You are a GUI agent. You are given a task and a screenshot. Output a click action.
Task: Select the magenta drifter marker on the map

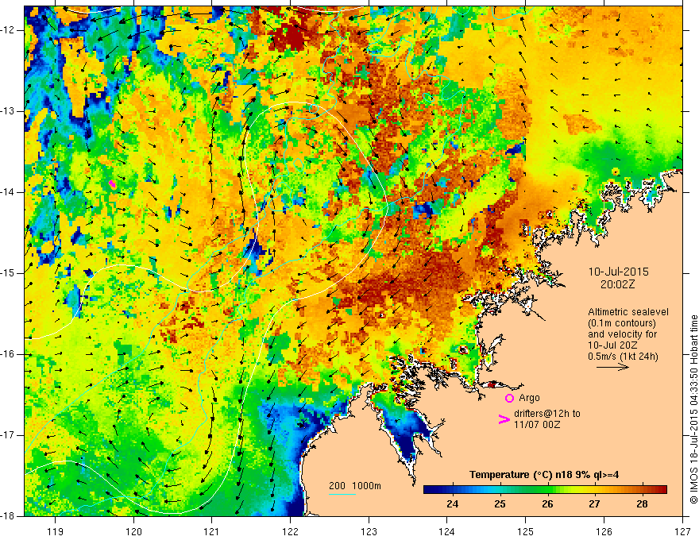[112, 183]
